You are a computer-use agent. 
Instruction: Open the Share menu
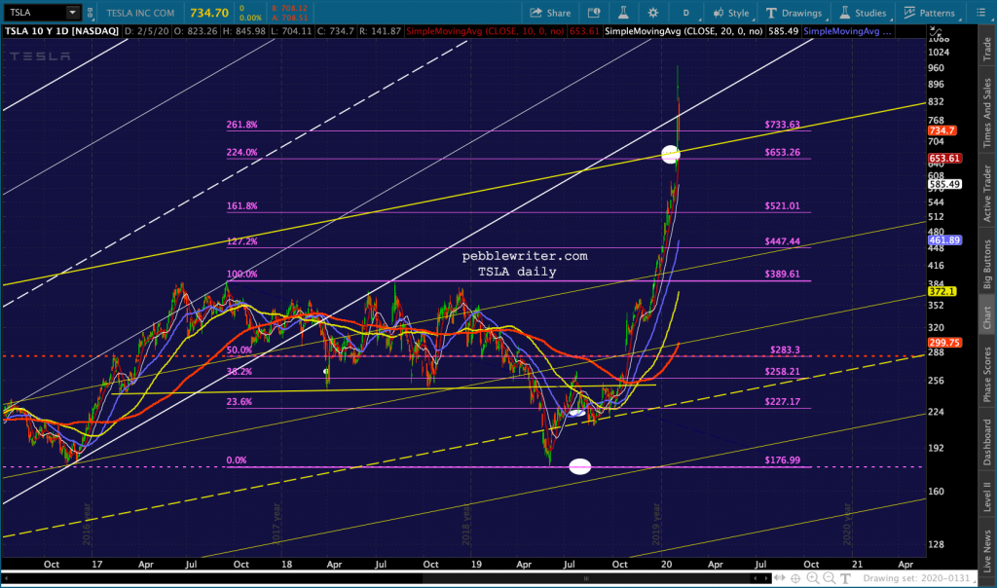pyautogui.click(x=550, y=13)
